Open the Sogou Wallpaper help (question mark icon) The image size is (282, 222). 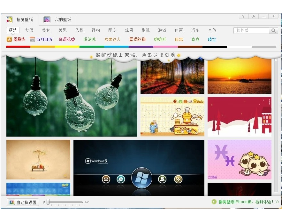(x=243, y=16)
